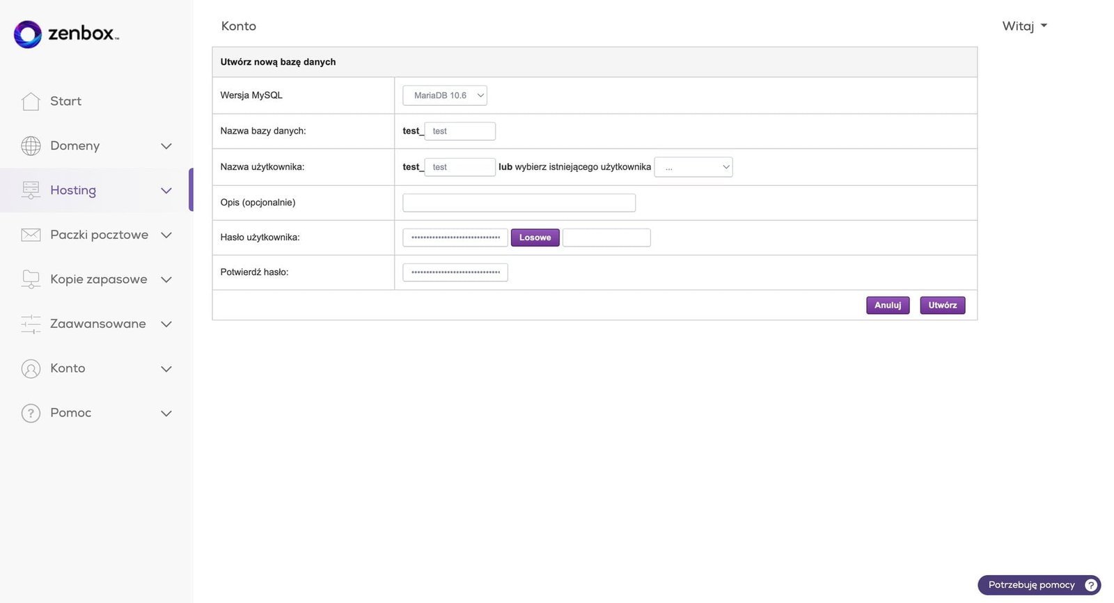Focus the Opis (opcjonalnie) text field
1114x603 pixels.
(x=519, y=203)
